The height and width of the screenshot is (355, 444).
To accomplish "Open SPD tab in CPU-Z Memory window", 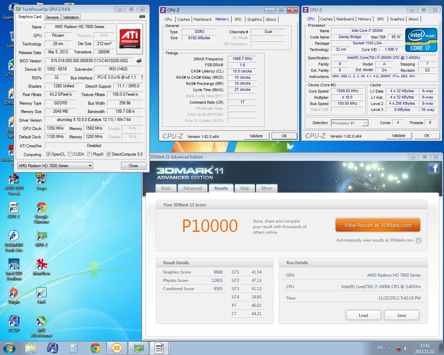I will 238,19.
